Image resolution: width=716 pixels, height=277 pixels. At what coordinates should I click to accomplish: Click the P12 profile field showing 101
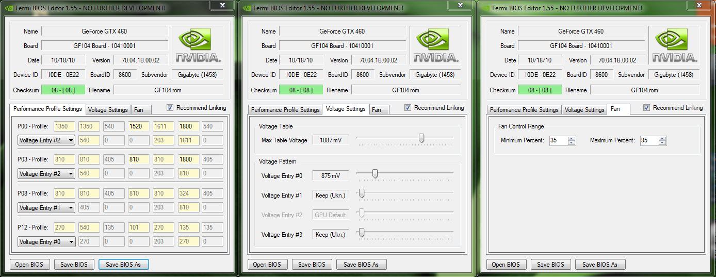tap(138, 227)
